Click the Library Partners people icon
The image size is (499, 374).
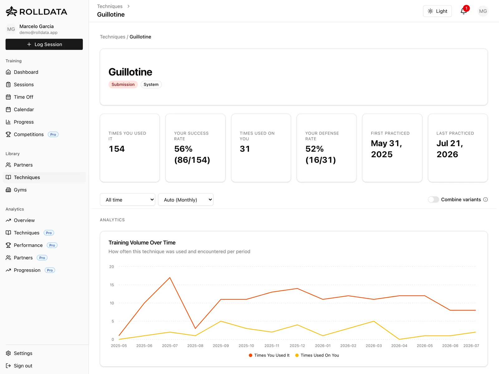[x=8, y=165]
